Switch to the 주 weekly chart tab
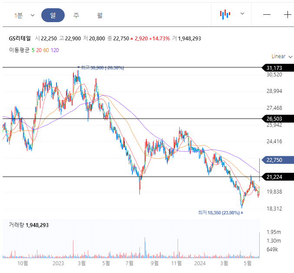The height and width of the screenshot is (273, 294). coord(76,15)
